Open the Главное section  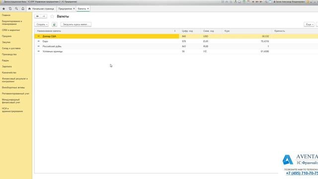click(x=6, y=15)
